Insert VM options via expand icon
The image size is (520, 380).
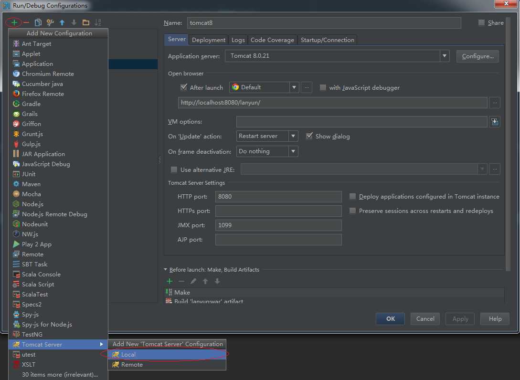(x=495, y=122)
